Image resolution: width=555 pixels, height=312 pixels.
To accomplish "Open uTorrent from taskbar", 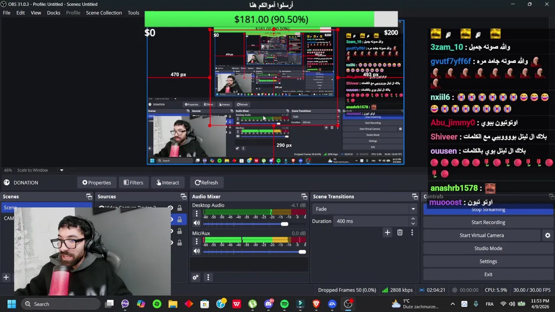I will coord(252,304).
